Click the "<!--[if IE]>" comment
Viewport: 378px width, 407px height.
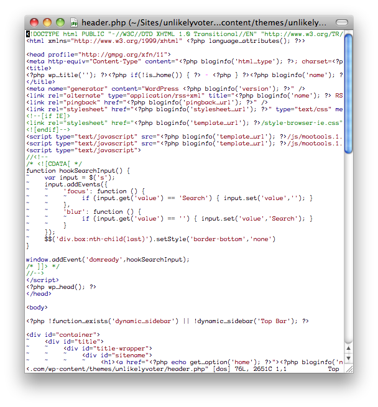(x=48, y=116)
